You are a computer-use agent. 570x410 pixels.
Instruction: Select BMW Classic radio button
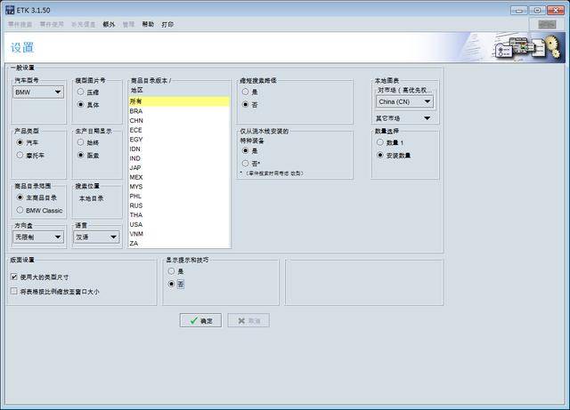coord(20,210)
